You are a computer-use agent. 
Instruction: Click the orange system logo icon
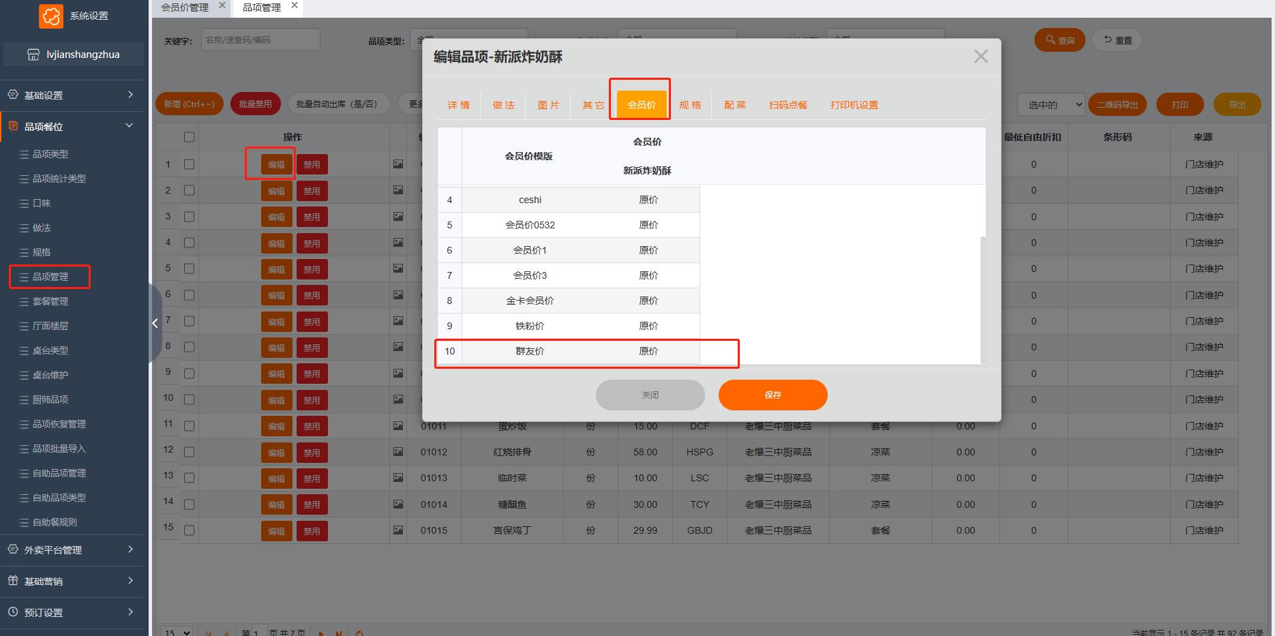click(x=51, y=16)
